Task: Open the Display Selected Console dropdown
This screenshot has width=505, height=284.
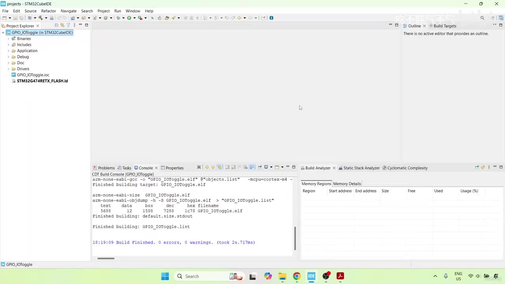Action: pyautogui.click(x=271, y=167)
